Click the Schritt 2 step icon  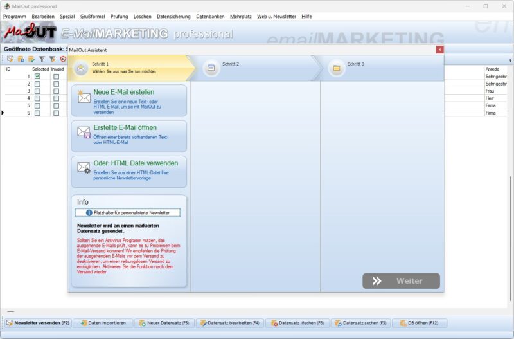211,68
